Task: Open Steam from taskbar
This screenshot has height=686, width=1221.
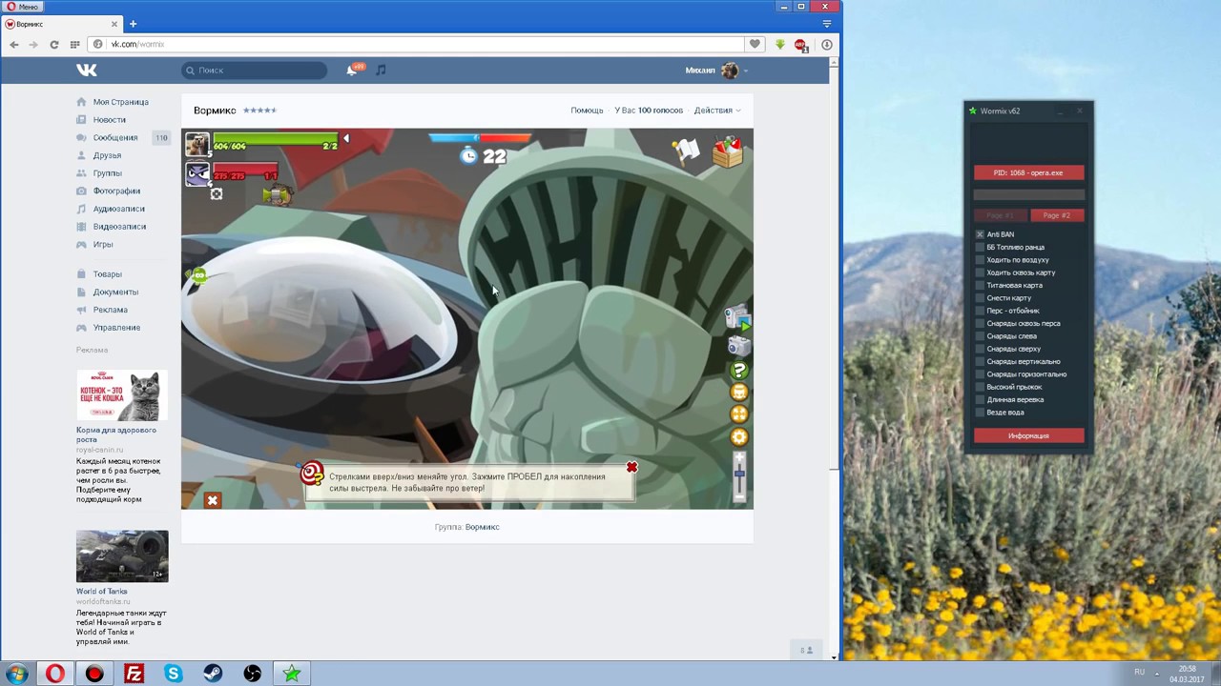Action: tap(213, 674)
